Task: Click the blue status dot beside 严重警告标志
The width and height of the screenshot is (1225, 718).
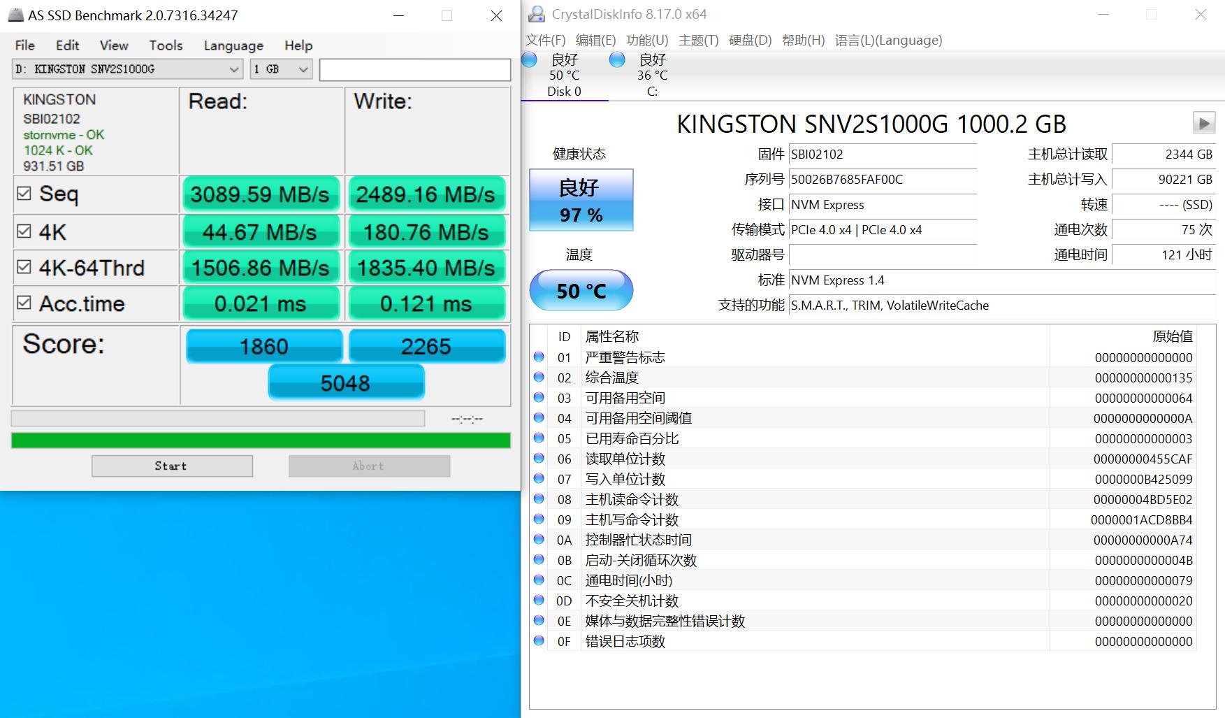Action: tap(538, 357)
